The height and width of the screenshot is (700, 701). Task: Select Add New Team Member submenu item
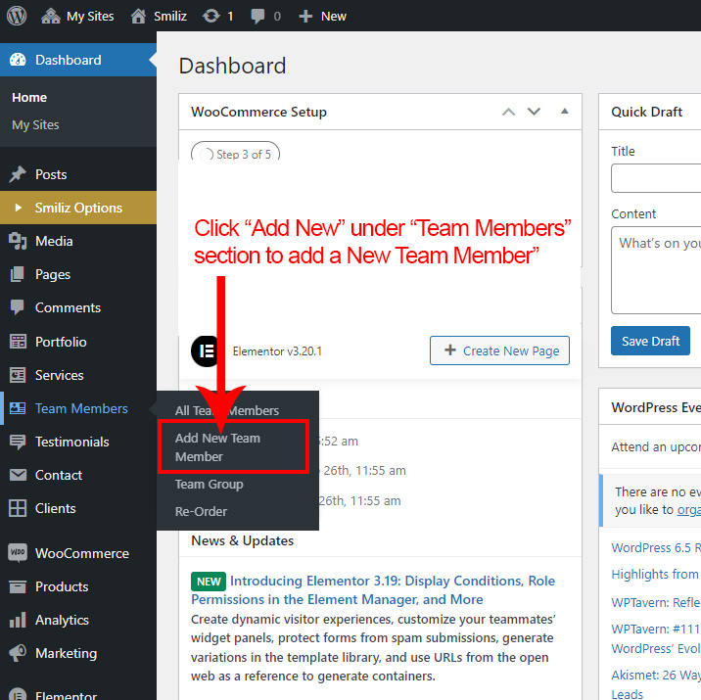(x=217, y=447)
